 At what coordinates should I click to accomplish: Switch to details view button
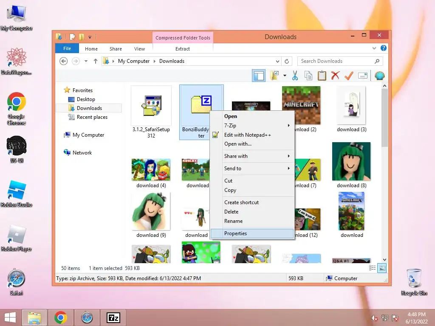coord(372,268)
